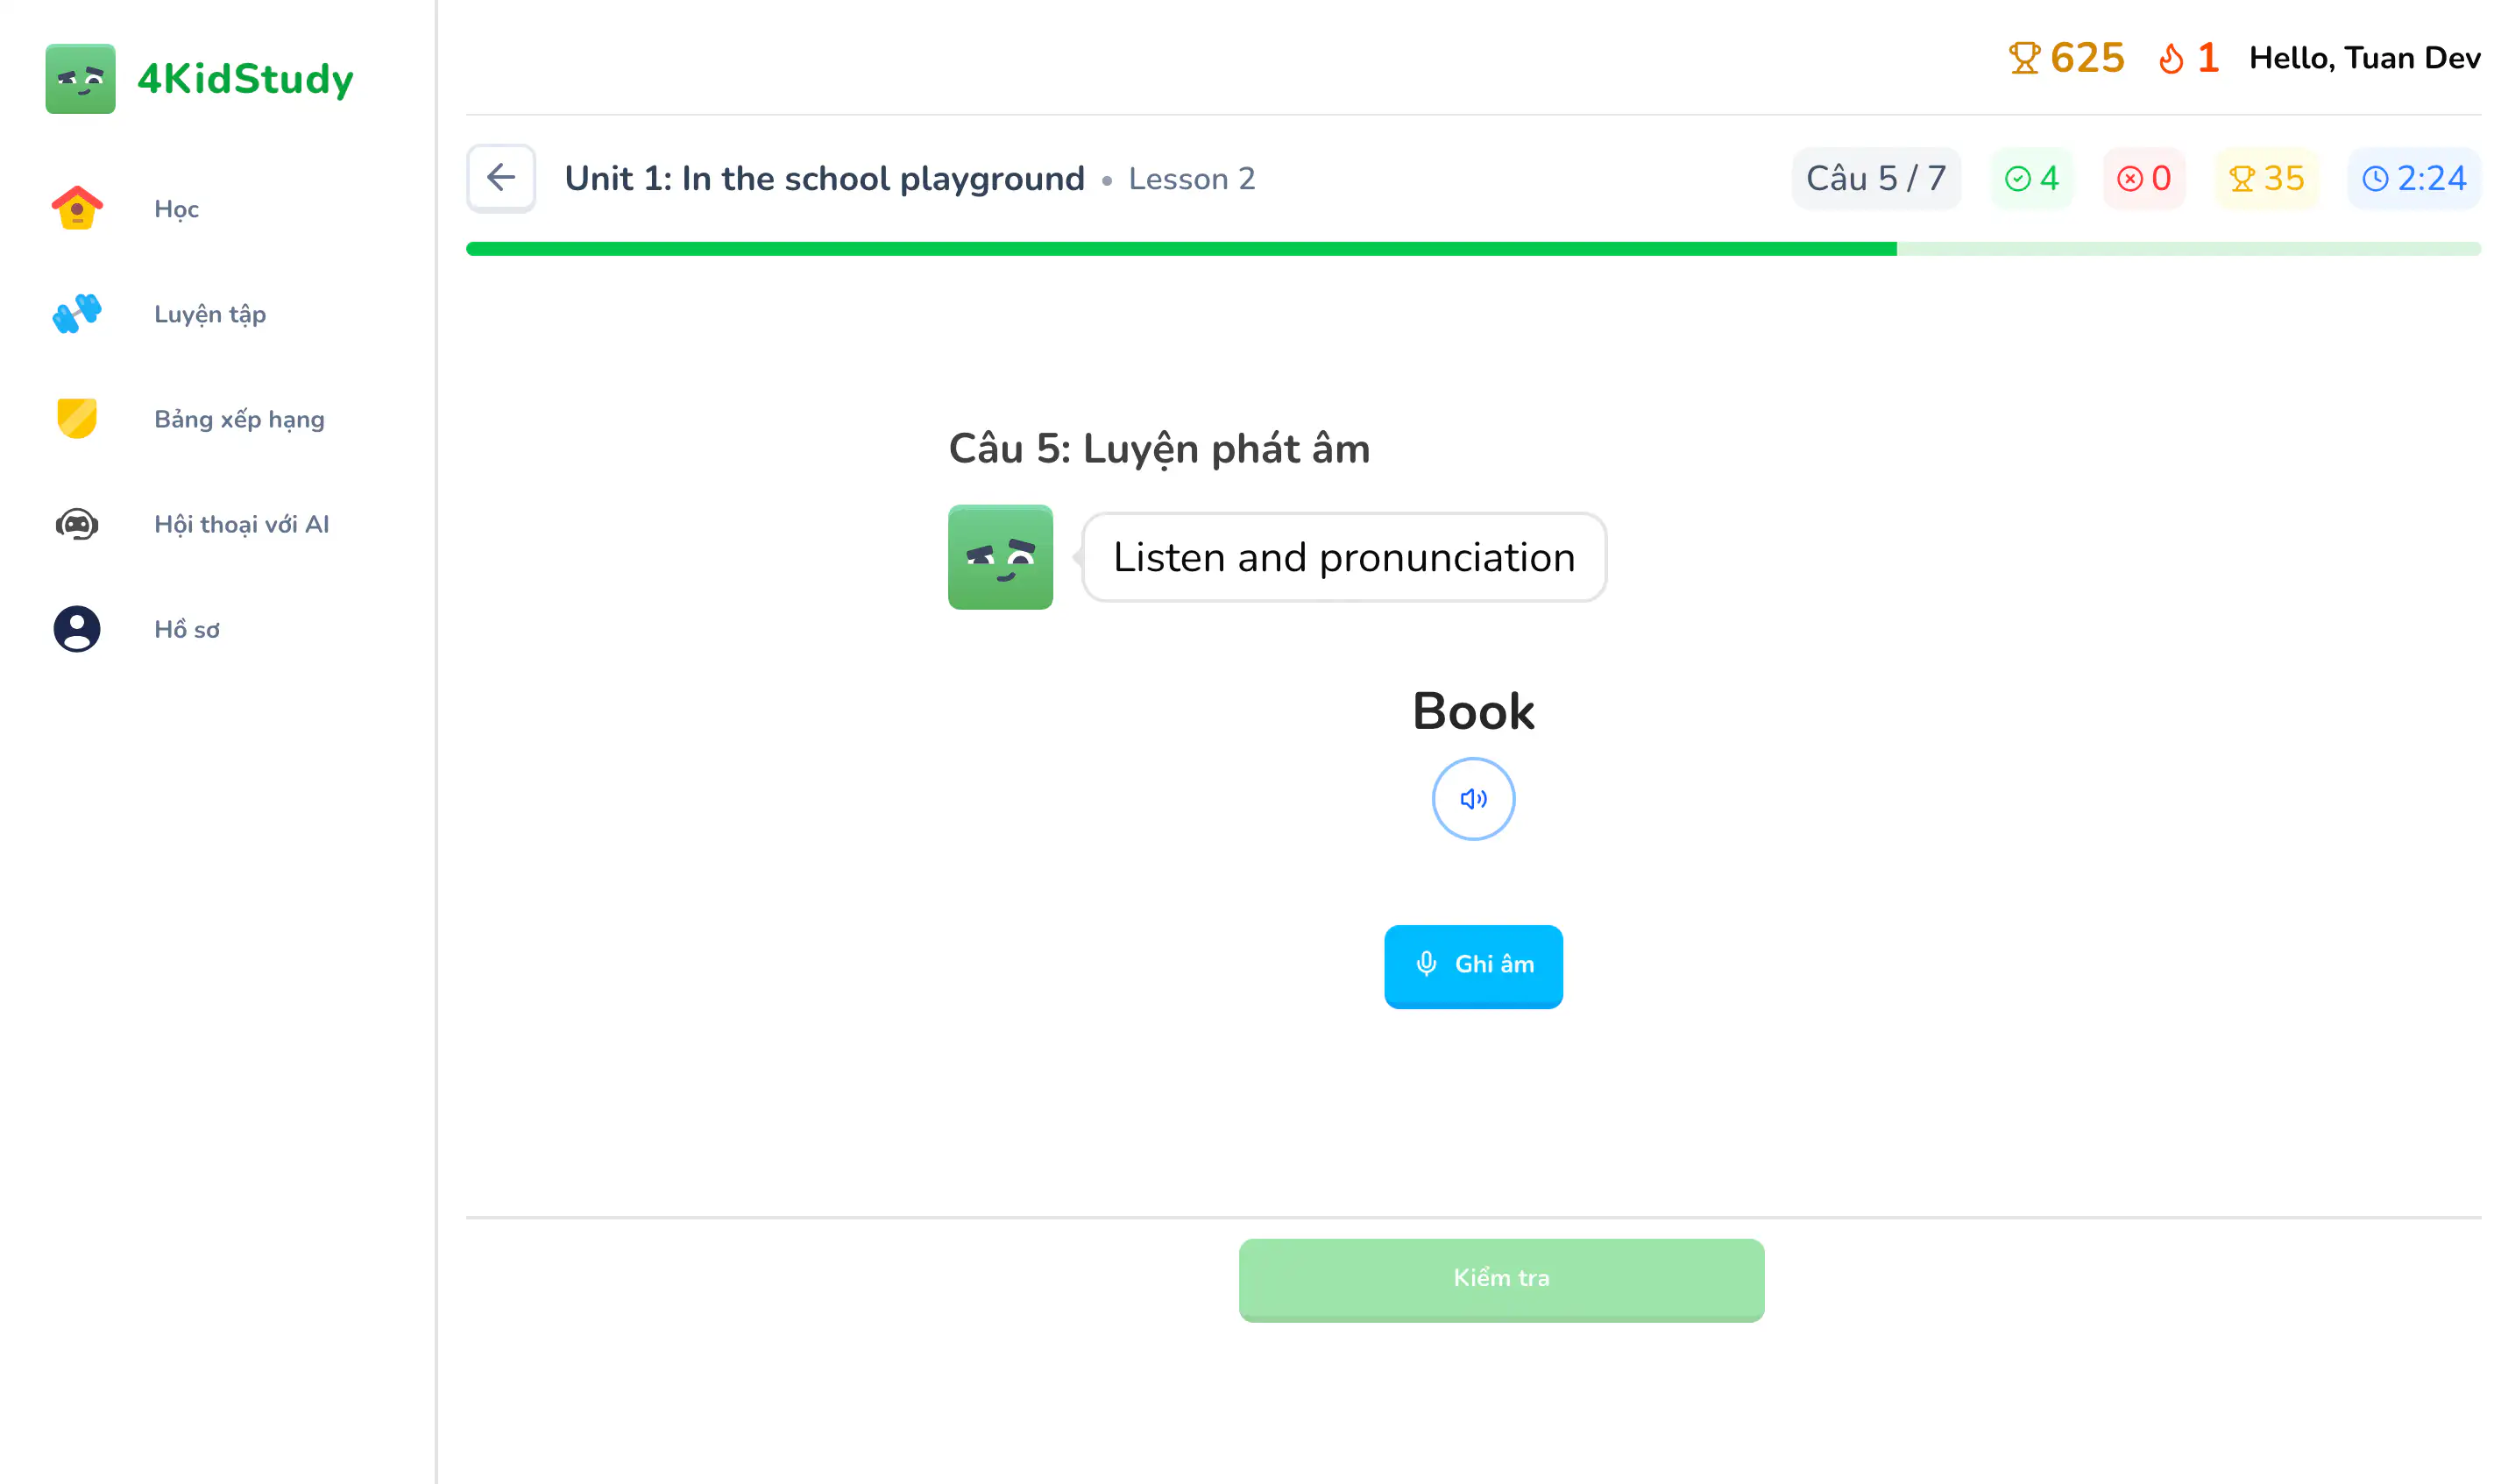Click the profile avatar icon
The image size is (2501, 1484).
[x=77, y=629]
